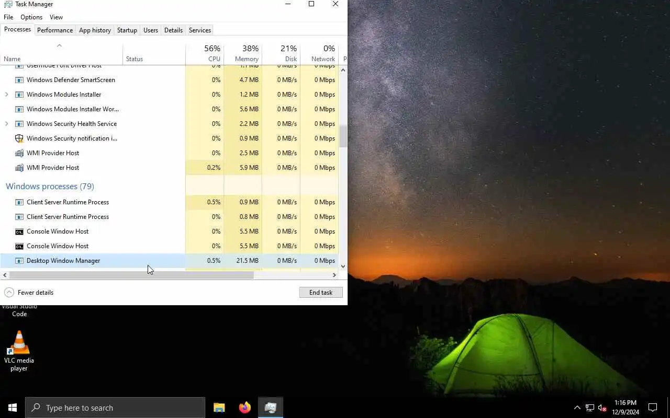670x418 pixels.
Task: Select the Processes tab
Action: [x=17, y=30]
